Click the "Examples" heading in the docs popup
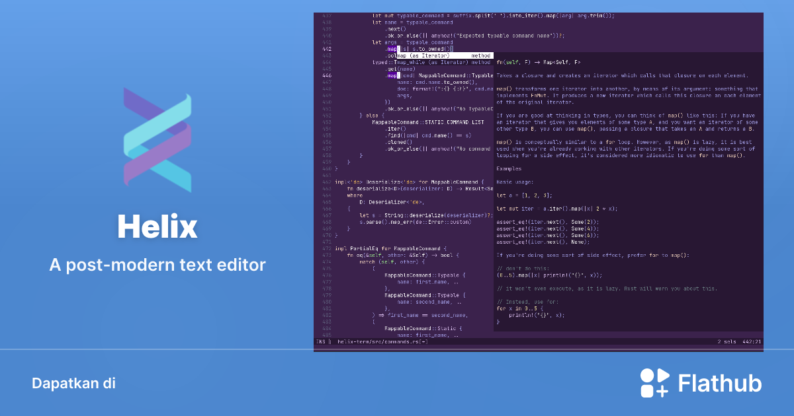Image resolution: width=794 pixels, height=416 pixels. point(509,168)
